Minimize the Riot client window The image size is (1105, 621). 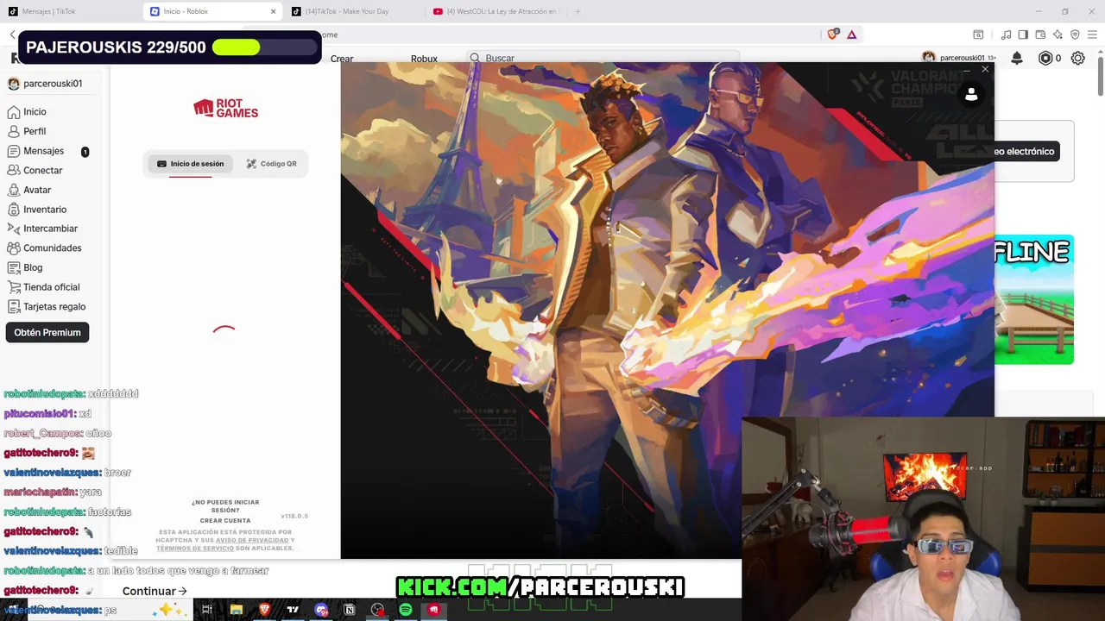(965, 69)
